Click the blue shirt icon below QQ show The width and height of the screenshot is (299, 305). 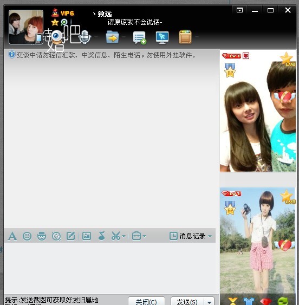(x=249, y=301)
